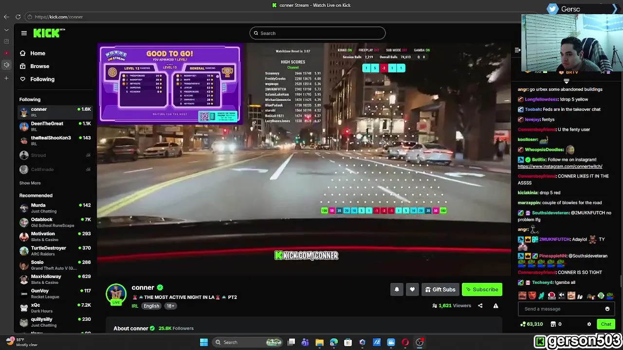Screen dimensions: 623x350
Task: Open Opera browser on the taskbar
Action: [405, 342]
